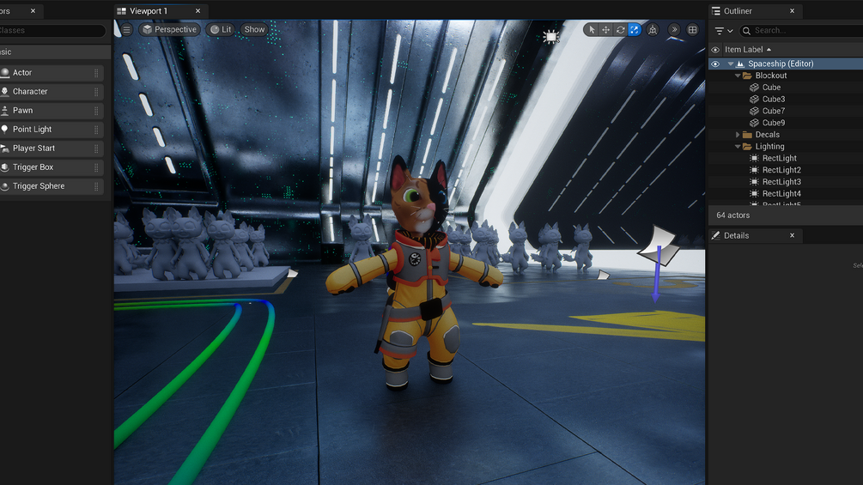
Task: Activate the highlighted scale gizmo tool
Action: (x=635, y=30)
